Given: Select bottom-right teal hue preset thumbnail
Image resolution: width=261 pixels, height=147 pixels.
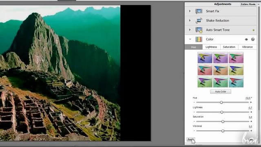Looking at the screenshot, I should point(236,82).
